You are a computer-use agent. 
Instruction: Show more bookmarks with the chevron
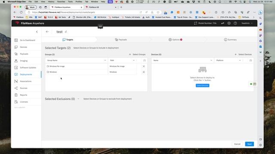[254, 17]
